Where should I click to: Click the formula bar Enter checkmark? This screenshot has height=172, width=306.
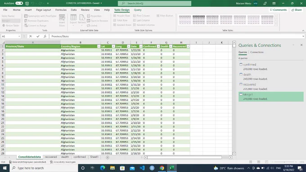tap(38, 36)
